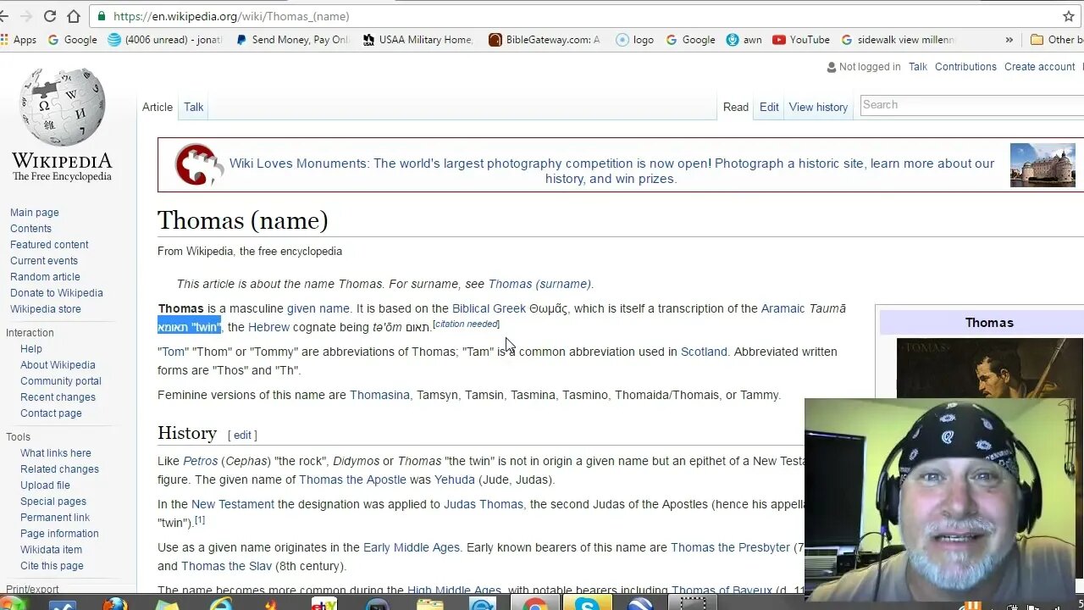The width and height of the screenshot is (1084, 610).
Task: Click the Wiki Loves Monuments puzzle logo
Action: [x=199, y=164]
